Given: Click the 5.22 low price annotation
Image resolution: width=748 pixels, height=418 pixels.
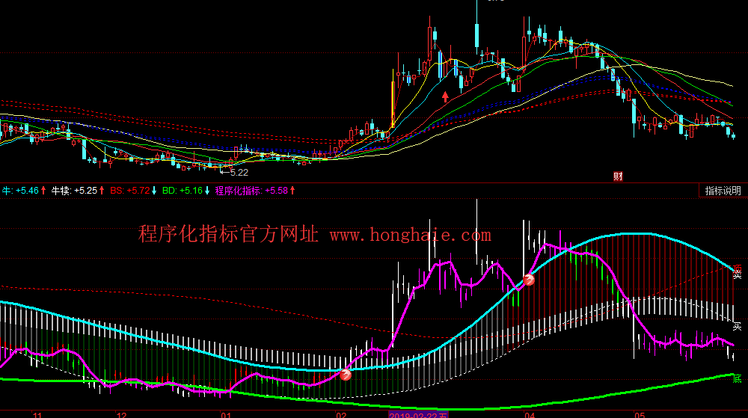Looking at the screenshot, I should coord(239,172).
